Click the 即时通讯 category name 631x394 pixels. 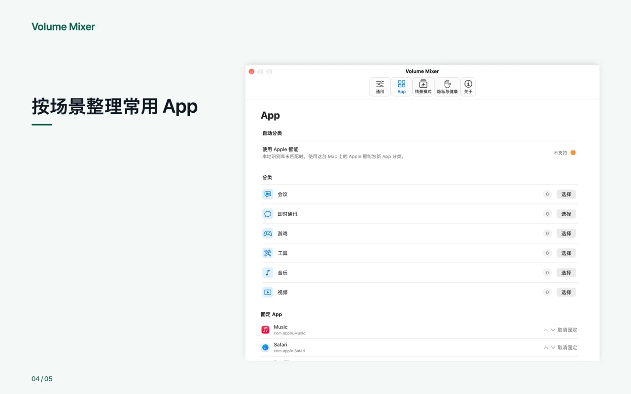pos(287,214)
